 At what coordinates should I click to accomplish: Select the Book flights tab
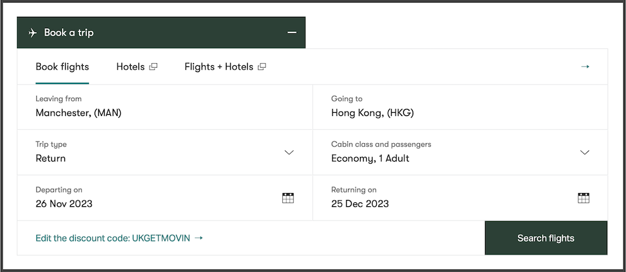(x=62, y=66)
